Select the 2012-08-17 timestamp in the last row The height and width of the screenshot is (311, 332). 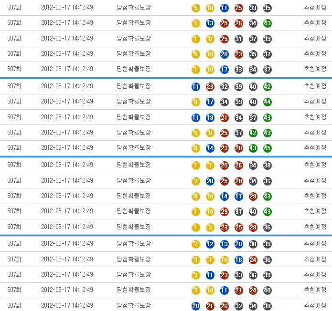coord(67,305)
